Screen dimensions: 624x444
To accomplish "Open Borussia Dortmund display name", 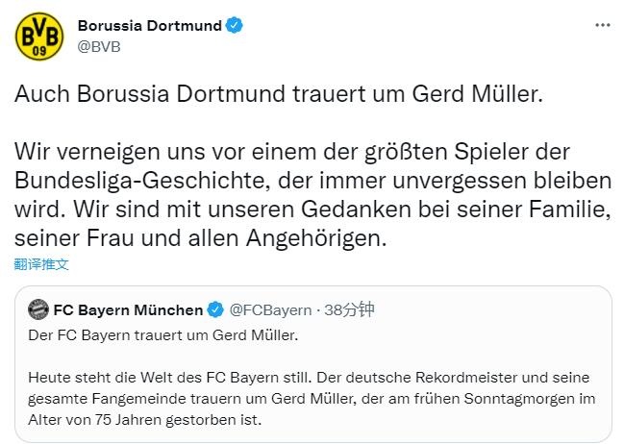I will pos(150,25).
